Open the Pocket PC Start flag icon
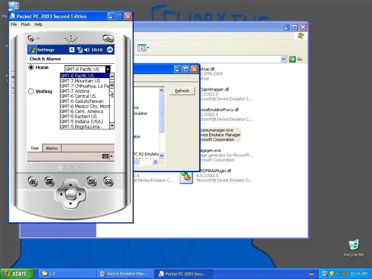The width and height of the screenshot is (372, 279). coord(32,49)
